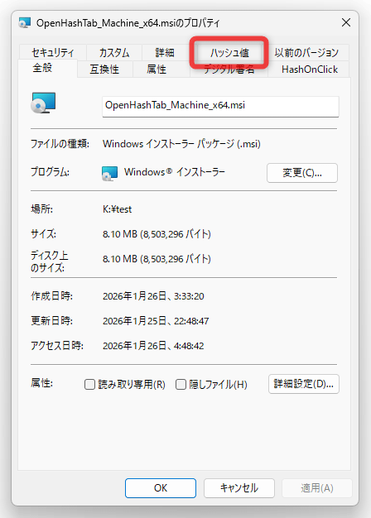This screenshot has height=518, width=371.
Task: Select the ハッシュ値 tab
Action: (x=229, y=52)
